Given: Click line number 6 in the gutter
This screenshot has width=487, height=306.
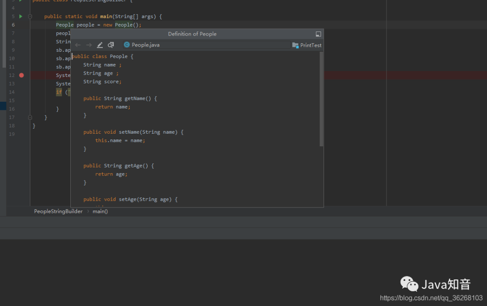Looking at the screenshot, I should click(13, 25).
